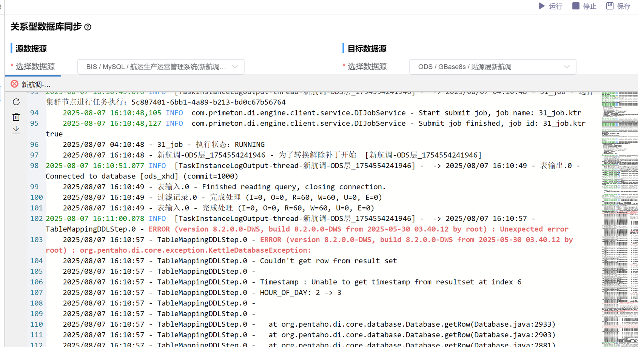This screenshot has height=347, width=638.
Task: Expand chevron arrow on target datasource selector
Action: click(x=567, y=67)
